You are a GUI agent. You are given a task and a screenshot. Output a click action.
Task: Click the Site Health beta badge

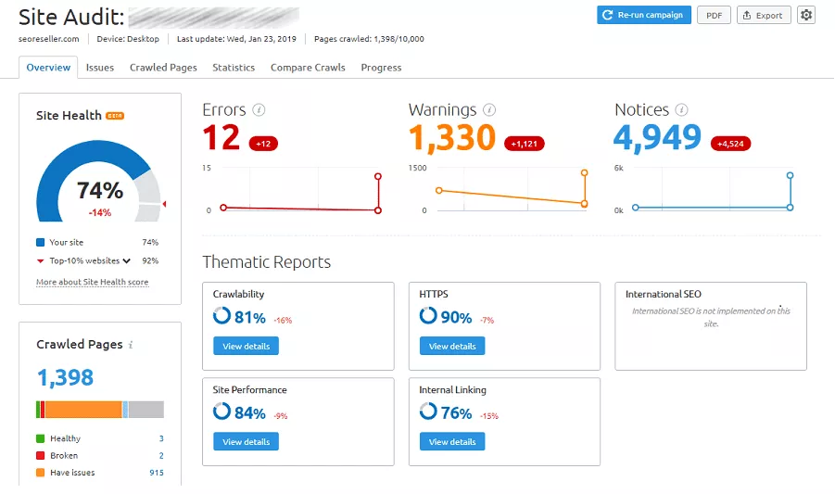point(115,116)
